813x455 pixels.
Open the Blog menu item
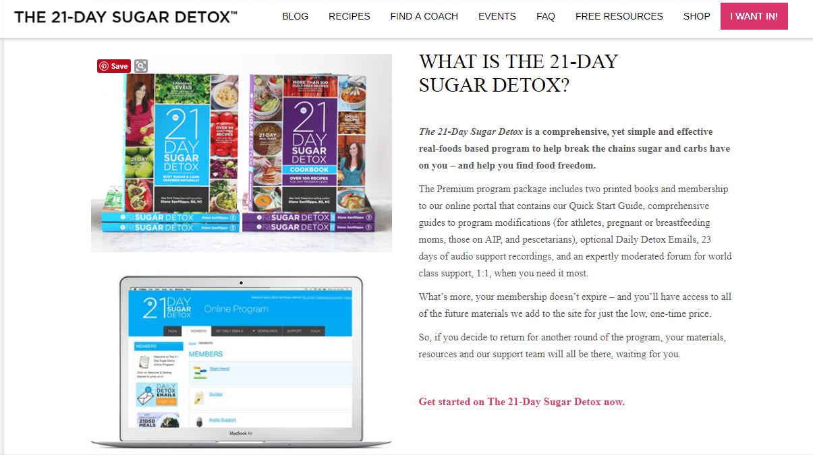tap(296, 16)
